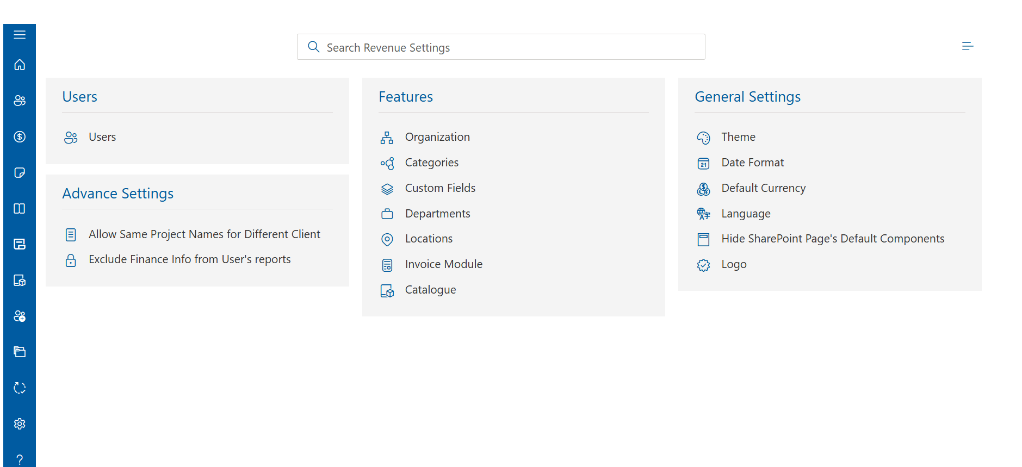This screenshot has height=467, width=1022.
Task: Open the settings gear in sidebar
Action: pos(20,424)
